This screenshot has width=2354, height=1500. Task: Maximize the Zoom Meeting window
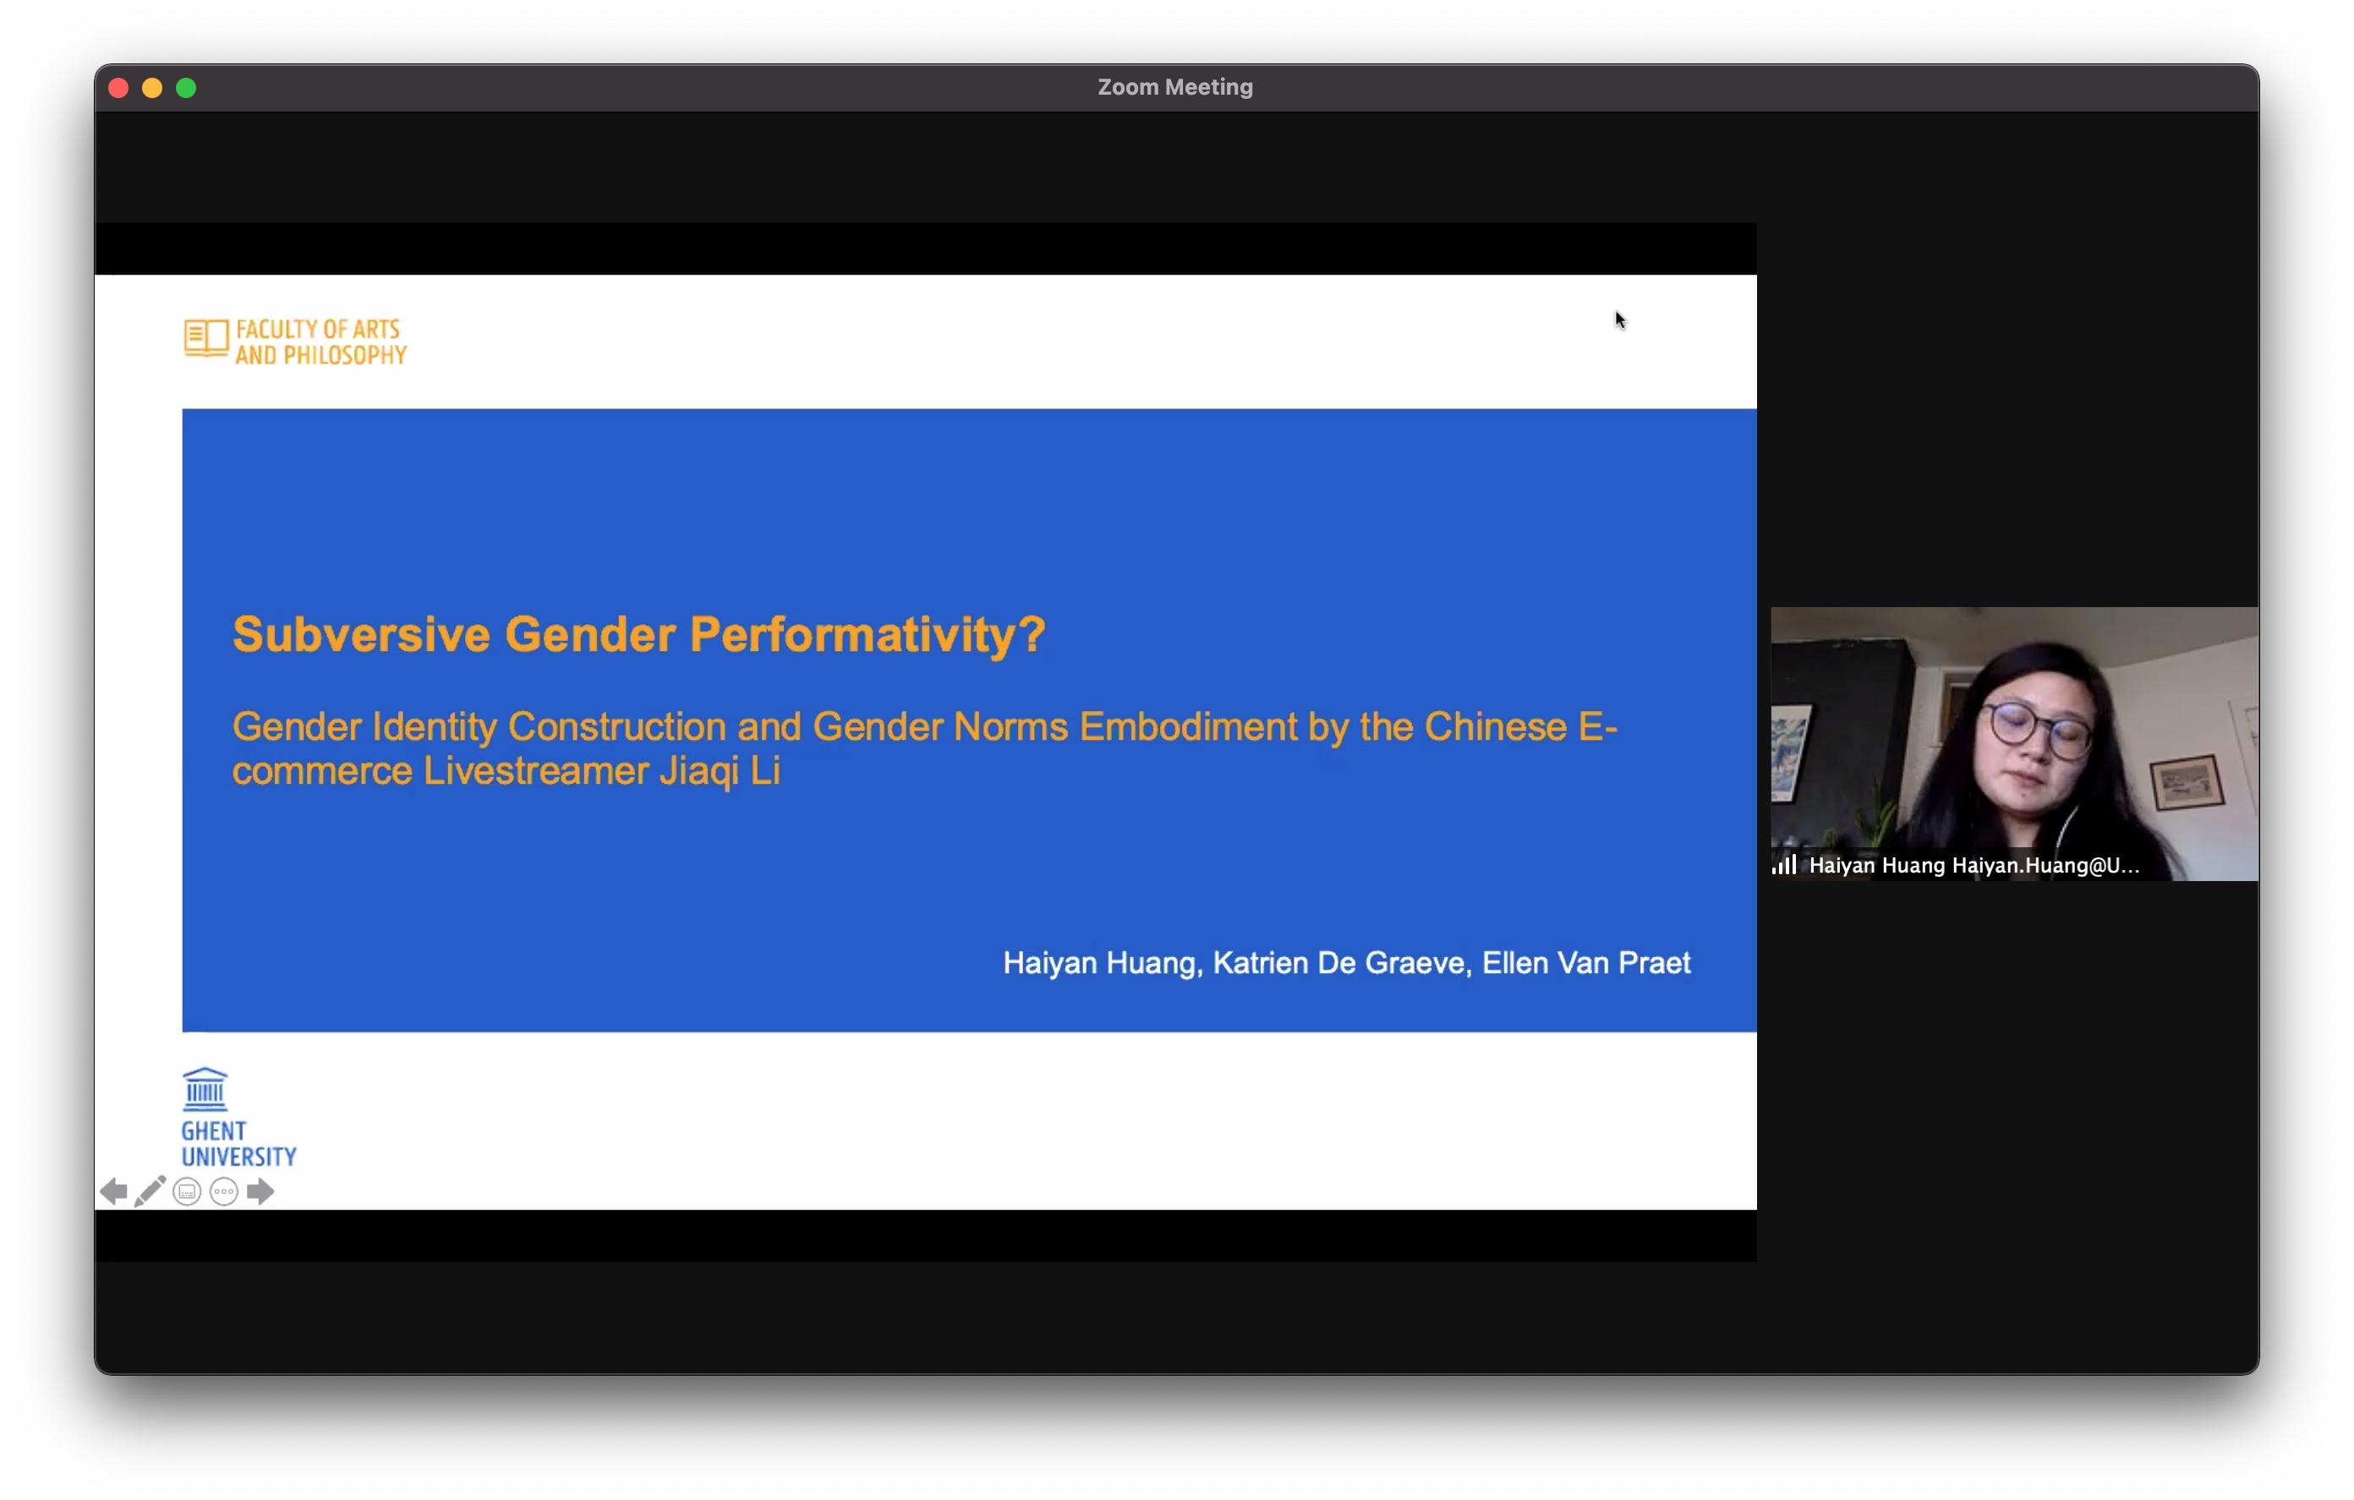(x=186, y=88)
